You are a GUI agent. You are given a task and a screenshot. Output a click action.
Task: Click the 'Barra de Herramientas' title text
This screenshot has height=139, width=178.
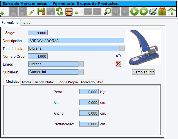tap(24, 4)
